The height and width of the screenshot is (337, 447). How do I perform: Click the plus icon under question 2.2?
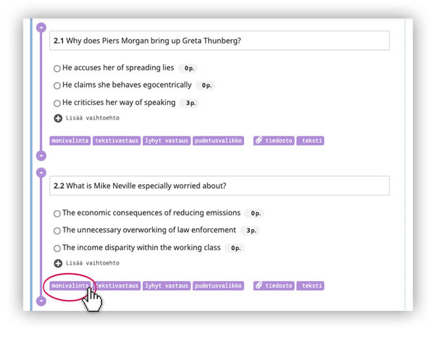(x=58, y=263)
